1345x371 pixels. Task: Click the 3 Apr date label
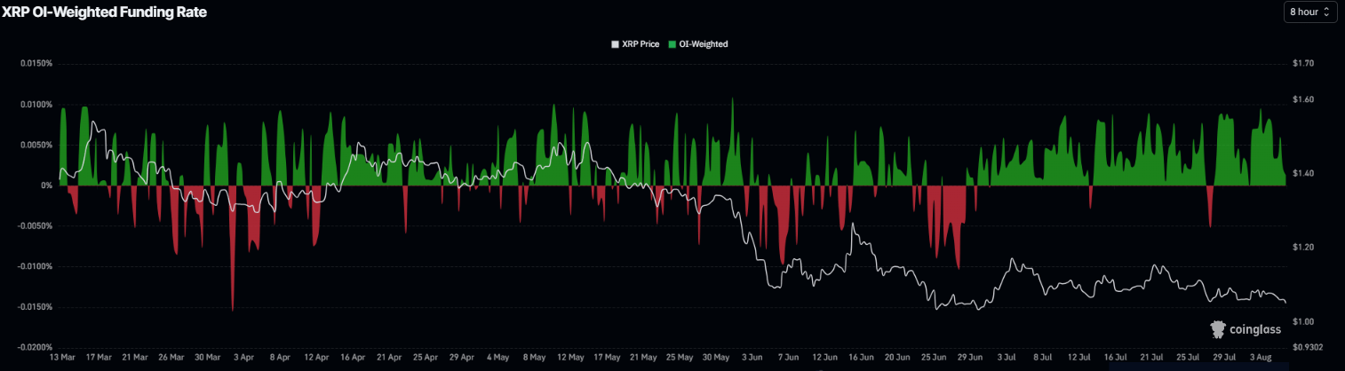pyautogui.click(x=243, y=358)
